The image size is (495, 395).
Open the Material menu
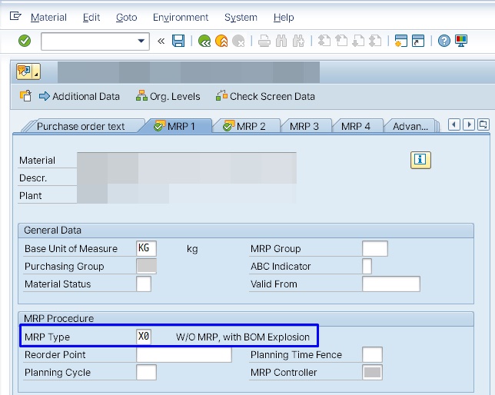pos(48,18)
